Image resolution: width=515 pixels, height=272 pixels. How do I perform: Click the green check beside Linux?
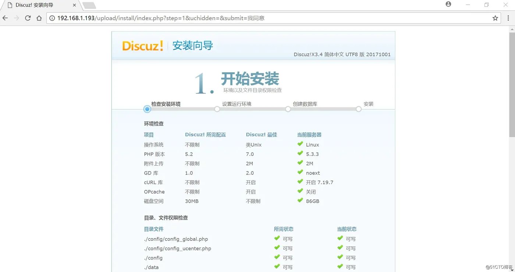coord(300,144)
